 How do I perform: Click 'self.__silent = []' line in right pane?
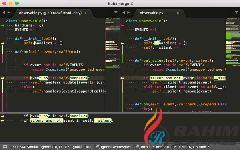tap(163, 47)
